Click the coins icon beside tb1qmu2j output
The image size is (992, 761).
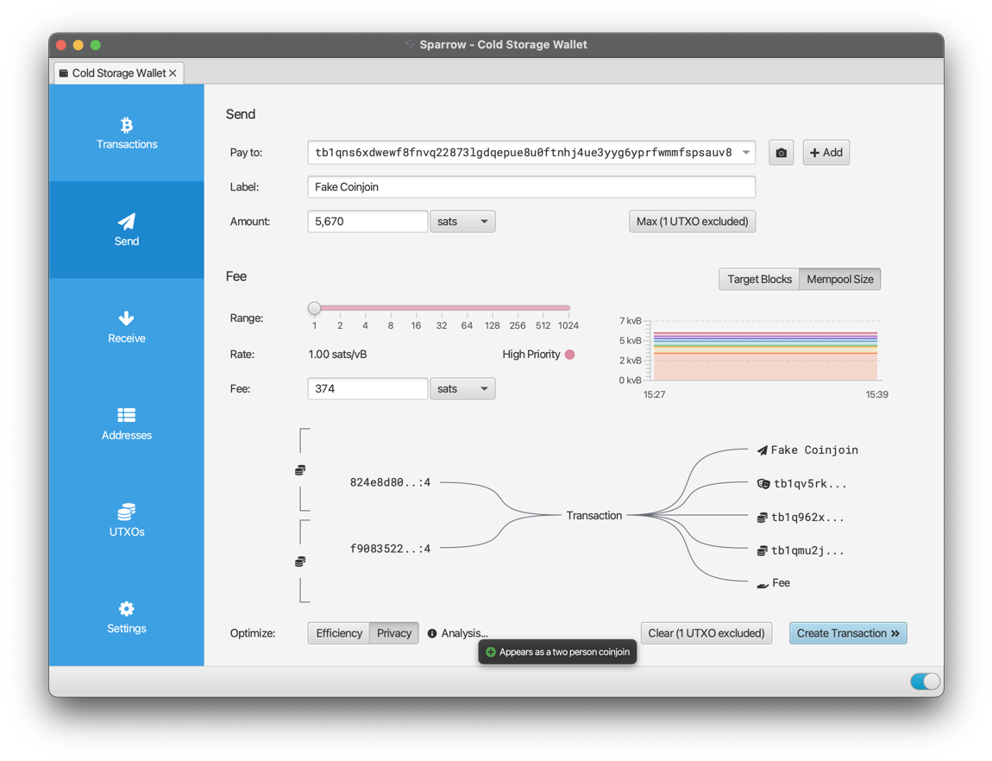coord(763,551)
